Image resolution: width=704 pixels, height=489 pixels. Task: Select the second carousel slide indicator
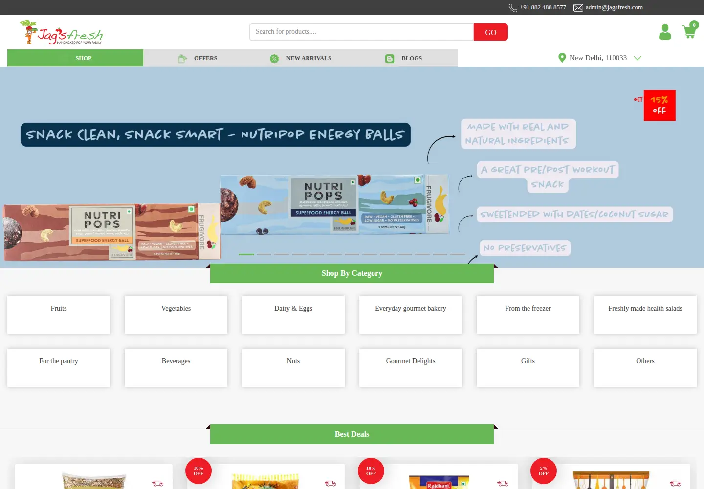(x=264, y=254)
